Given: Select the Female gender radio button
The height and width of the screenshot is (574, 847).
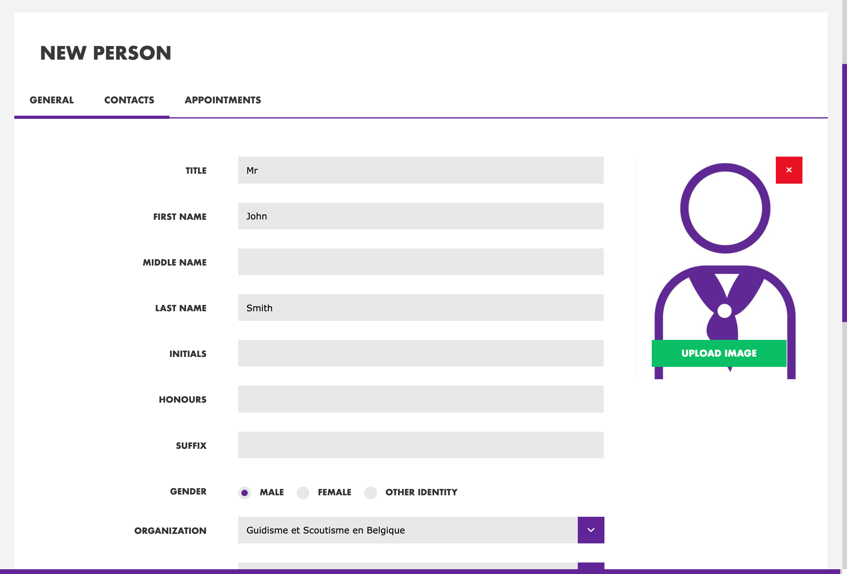Looking at the screenshot, I should (x=303, y=493).
